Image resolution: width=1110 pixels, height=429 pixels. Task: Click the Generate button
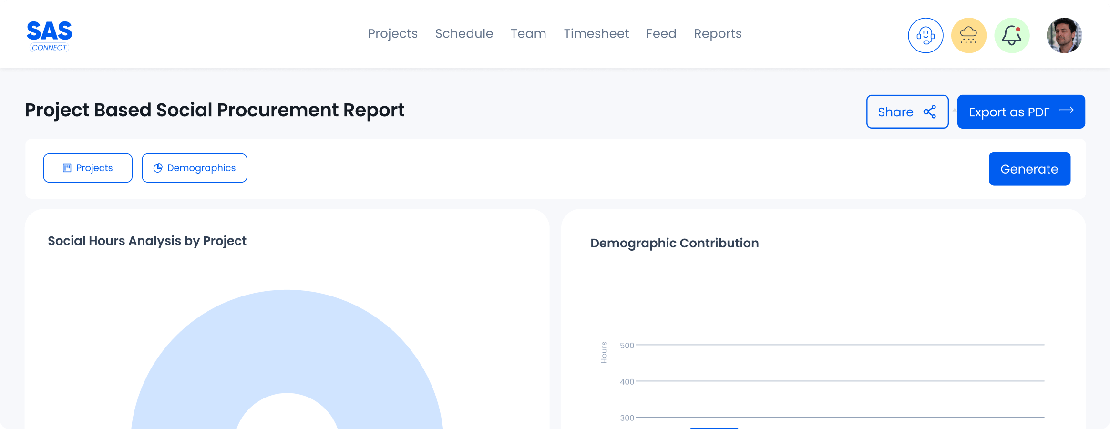point(1029,168)
